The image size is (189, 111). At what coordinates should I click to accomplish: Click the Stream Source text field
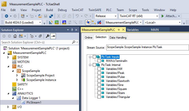pyautogui.click(x=148, y=47)
